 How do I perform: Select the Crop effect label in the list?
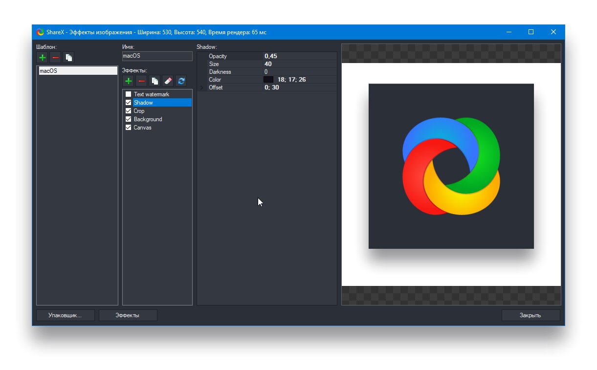[x=139, y=111]
